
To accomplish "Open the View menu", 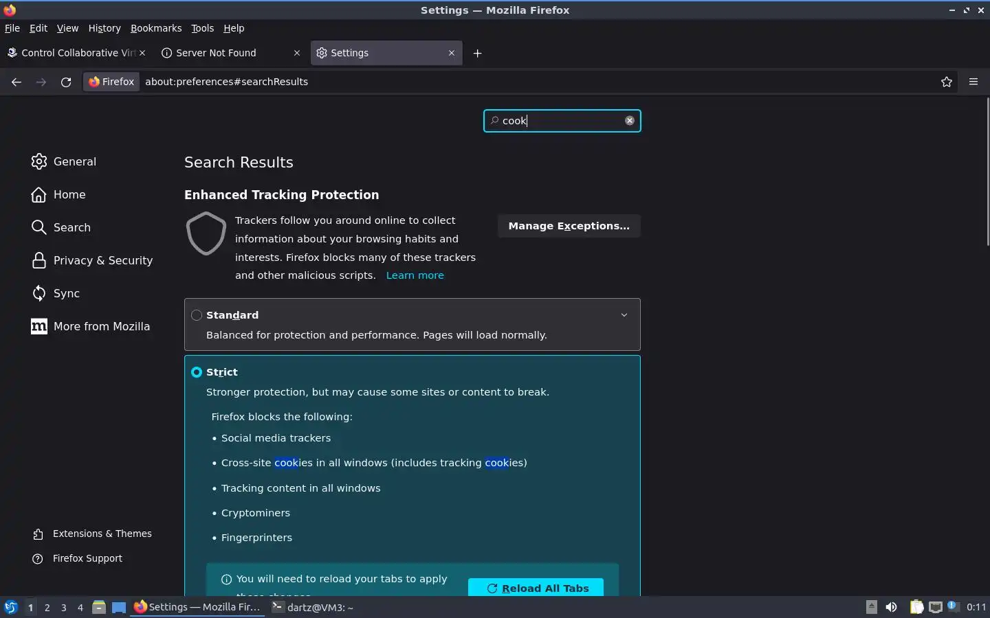I will coord(67,28).
